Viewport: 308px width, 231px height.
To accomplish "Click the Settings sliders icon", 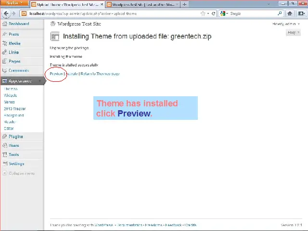I will (4, 164).
